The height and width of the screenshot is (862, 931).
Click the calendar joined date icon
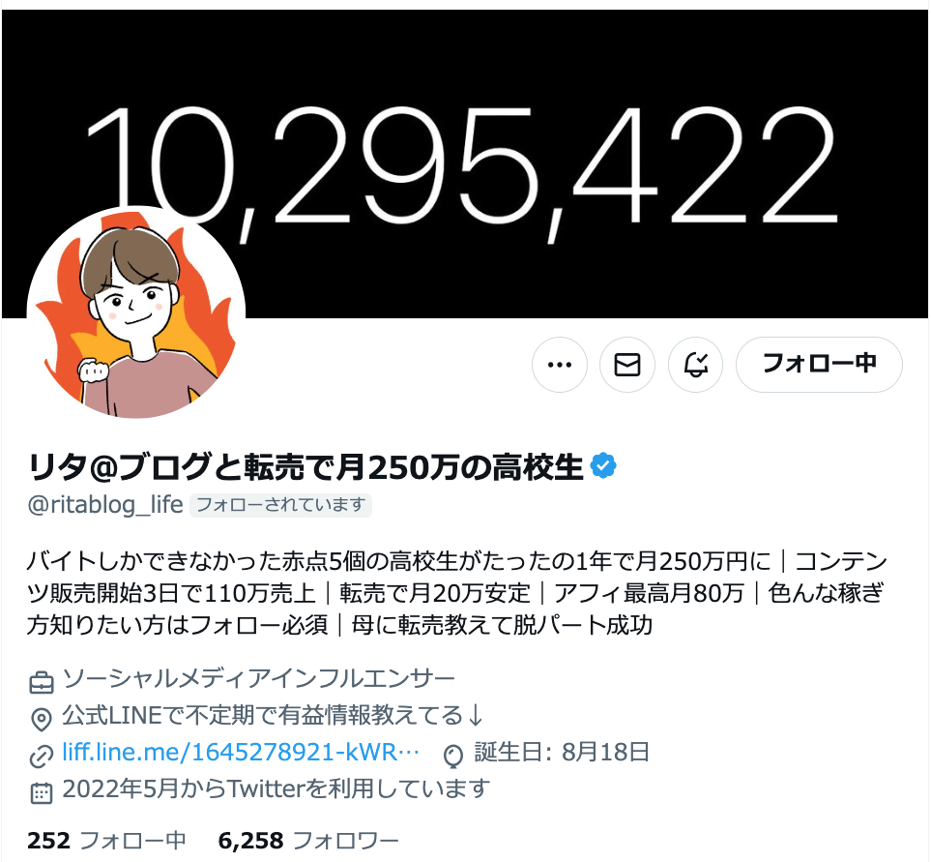(x=42, y=793)
